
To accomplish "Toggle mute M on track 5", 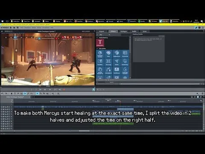I will tap(3, 114).
